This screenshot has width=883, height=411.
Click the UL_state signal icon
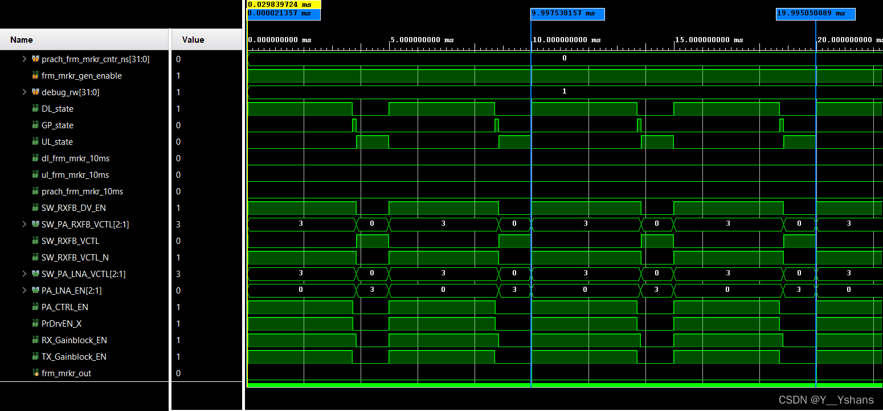35,141
